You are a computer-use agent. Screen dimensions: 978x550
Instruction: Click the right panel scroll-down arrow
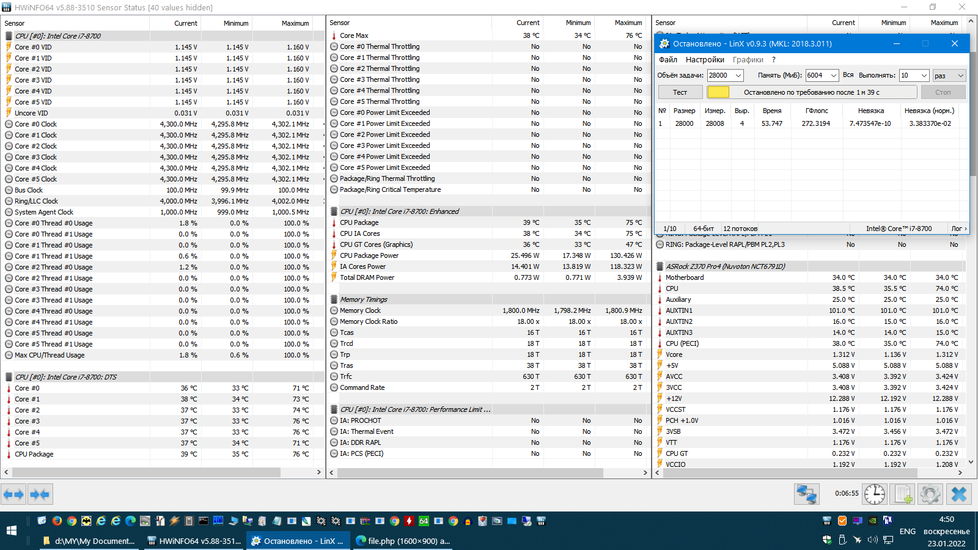(972, 463)
